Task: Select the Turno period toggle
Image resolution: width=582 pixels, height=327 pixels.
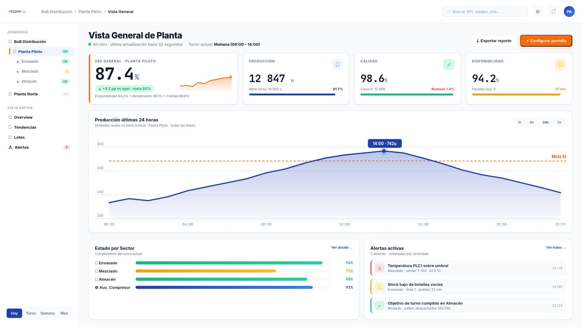Action: point(31,313)
